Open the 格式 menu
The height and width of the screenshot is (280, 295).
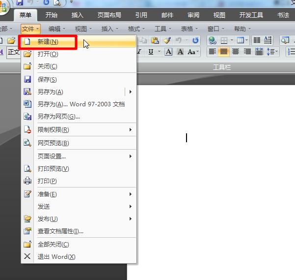(136, 29)
